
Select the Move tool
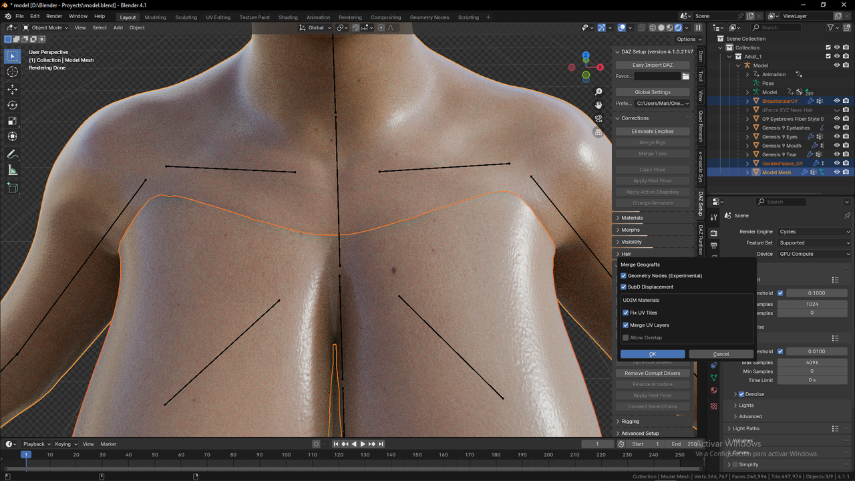tap(13, 89)
